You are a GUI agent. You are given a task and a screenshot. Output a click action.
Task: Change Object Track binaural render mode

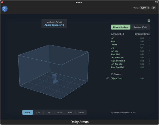coord(145,78)
